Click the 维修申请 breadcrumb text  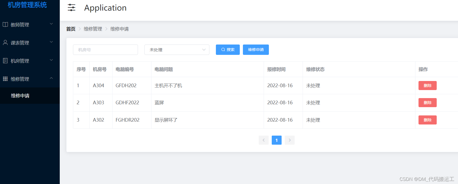[x=120, y=29]
